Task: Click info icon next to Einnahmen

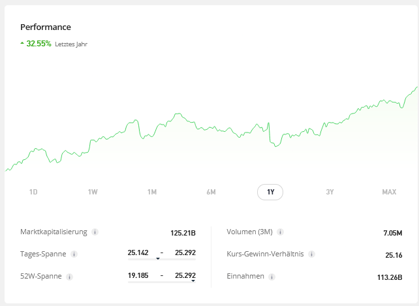Action: pyautogui.click(x=272, y=276)
